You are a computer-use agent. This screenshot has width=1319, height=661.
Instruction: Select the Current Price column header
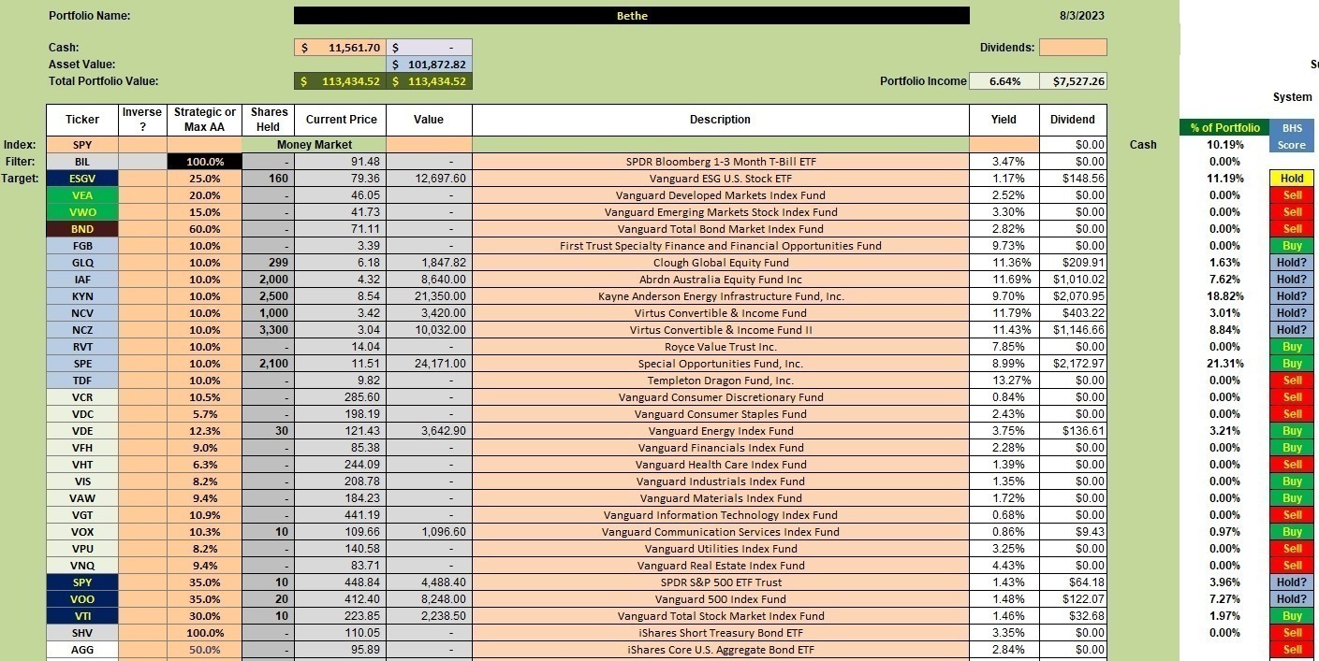point(340,120)
